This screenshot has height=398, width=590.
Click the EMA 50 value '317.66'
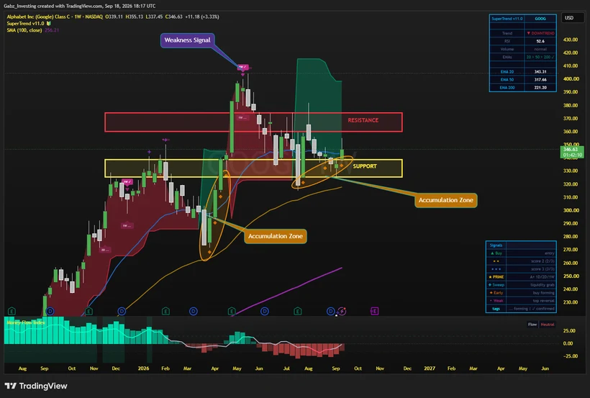tap(540, 79)
